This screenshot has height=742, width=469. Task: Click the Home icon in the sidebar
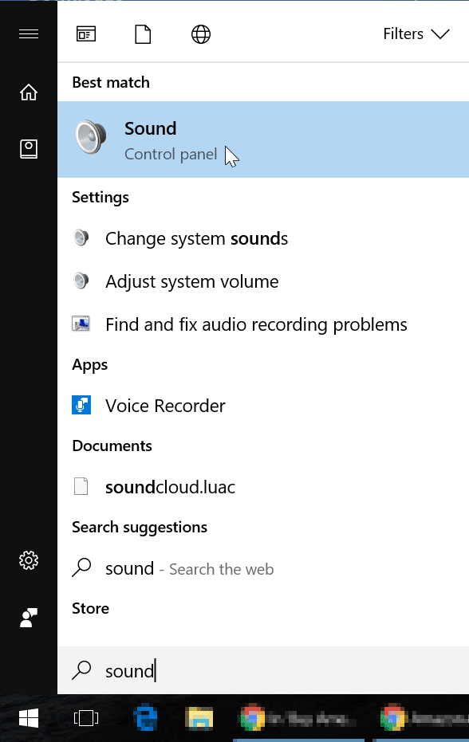[x=29, y=92]
